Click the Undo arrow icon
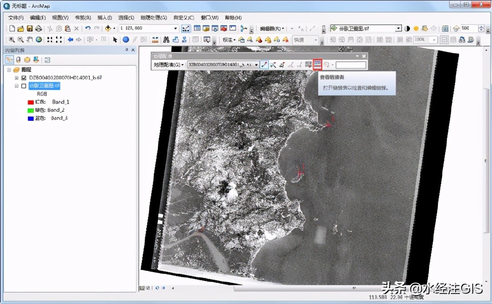Image resolution: width=492 pixels, height=304 pixels. pos(87,28)
